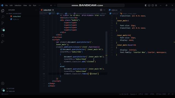Image resolution: width=175 pixels, height=98 pixels.
Task: Toggle the secondary side bar layout icon
Action: point(153,5)
